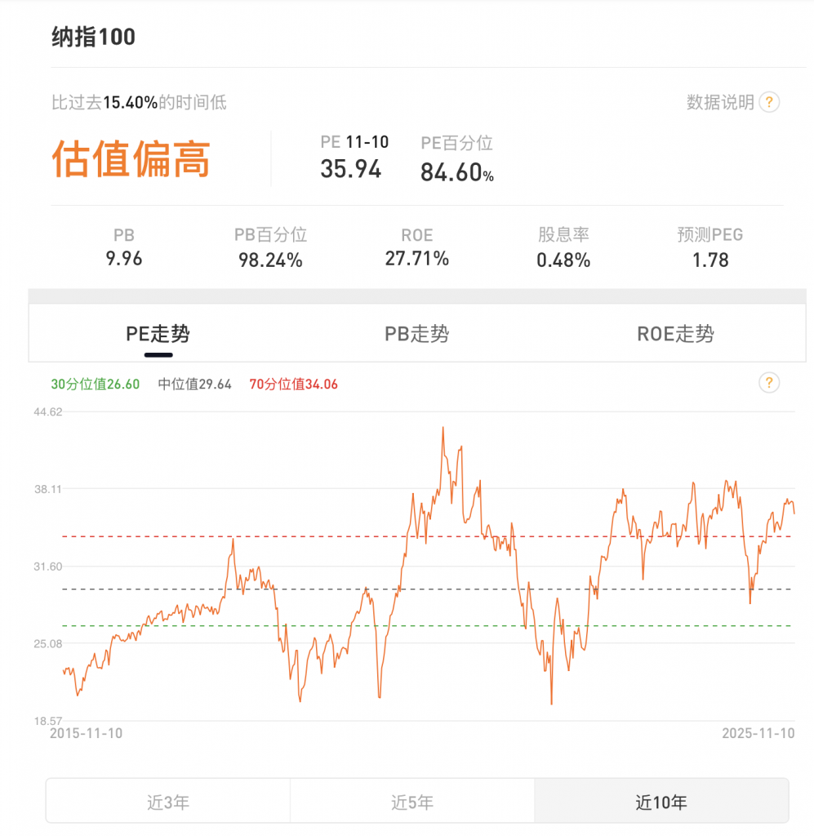
Task: Click the 股息率 0.48% metric
Action: click(563, 260)
